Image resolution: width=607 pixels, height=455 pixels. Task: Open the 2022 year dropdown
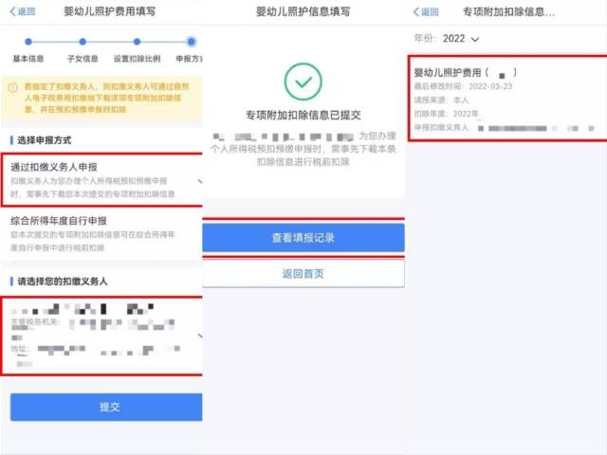click(x=461, y=39)
